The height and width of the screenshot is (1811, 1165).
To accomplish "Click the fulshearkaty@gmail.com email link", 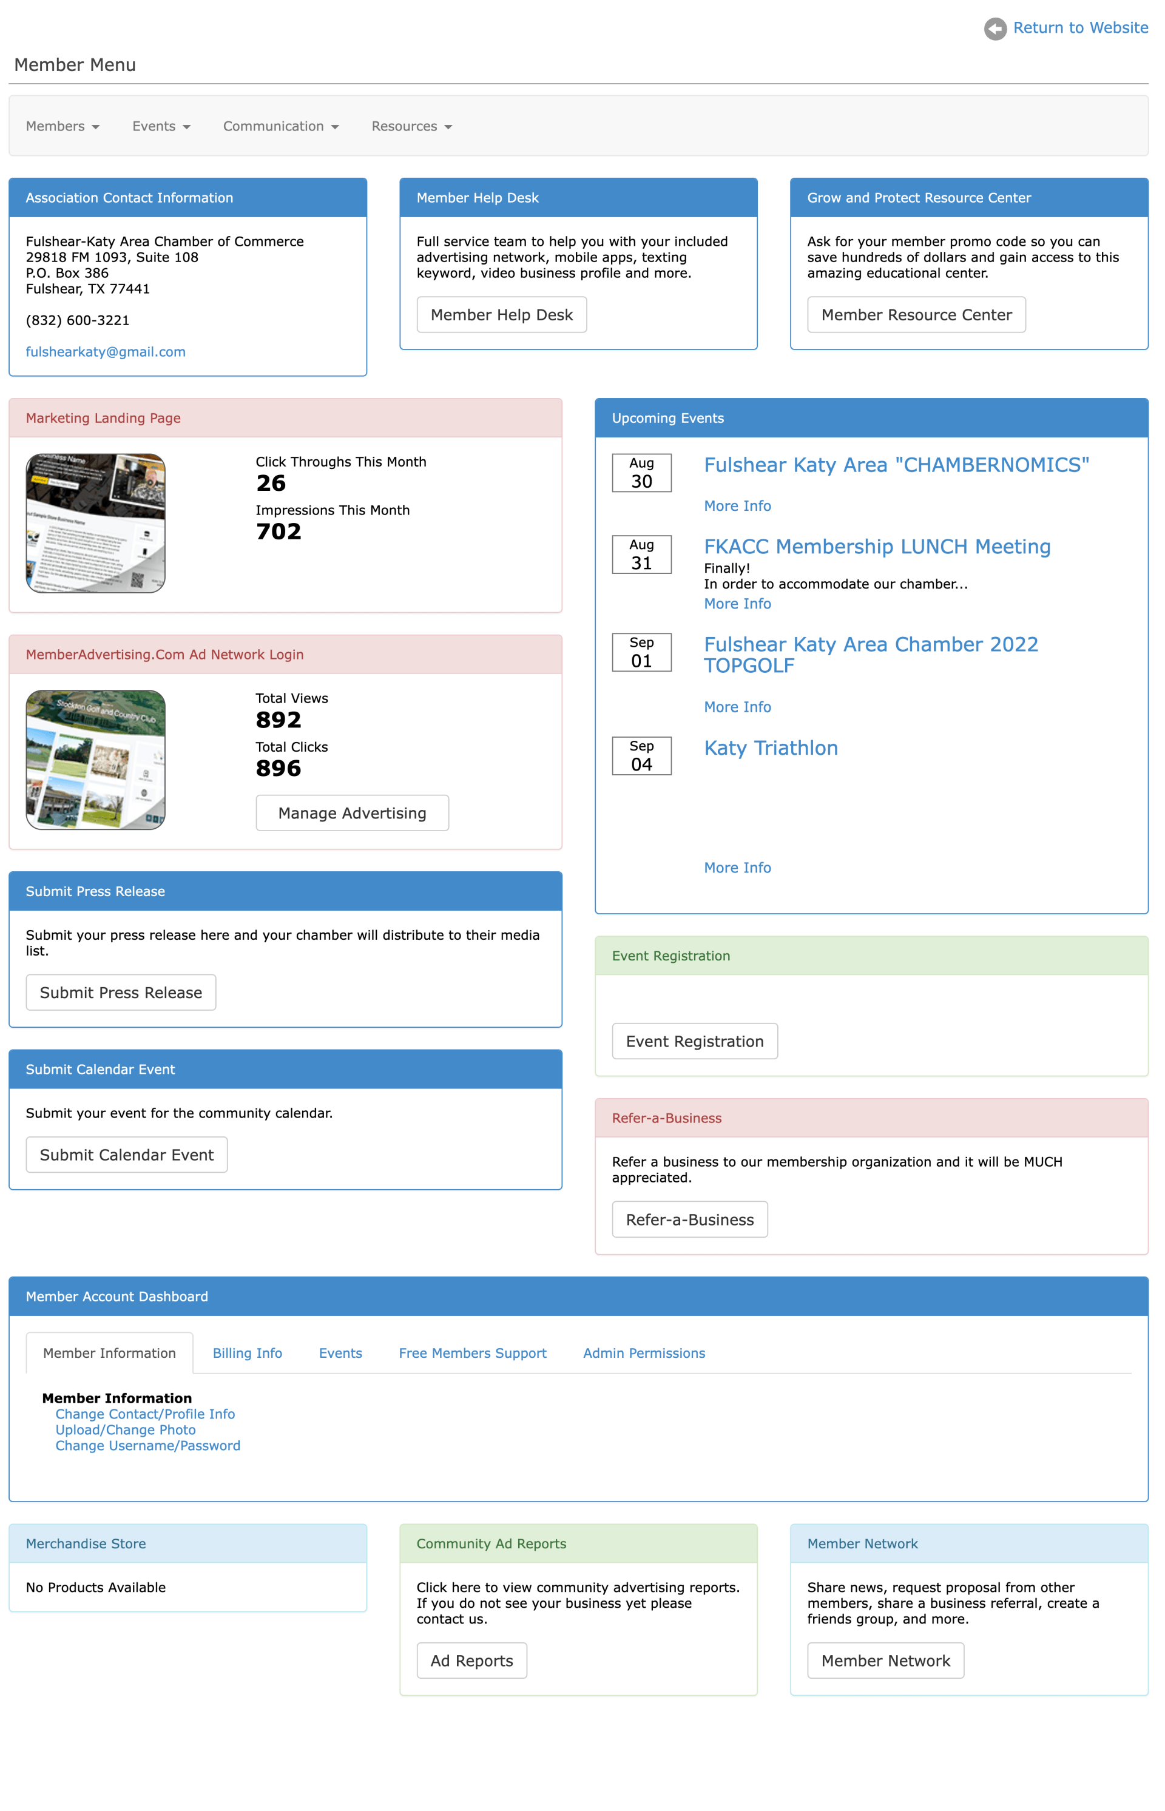I will (106, 351).
